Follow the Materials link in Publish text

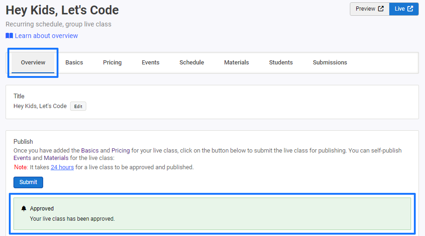click(56, 158)
